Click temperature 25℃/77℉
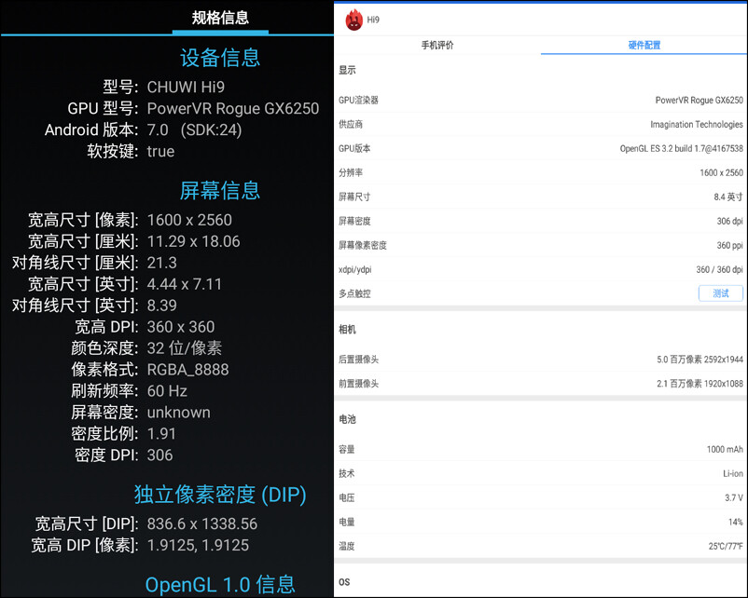 pos(726,546)
